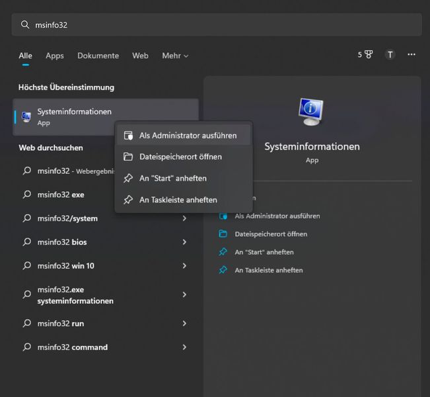
Task: Click pin icon beside An "Start" anheften context entry
Action: (128, 178)
